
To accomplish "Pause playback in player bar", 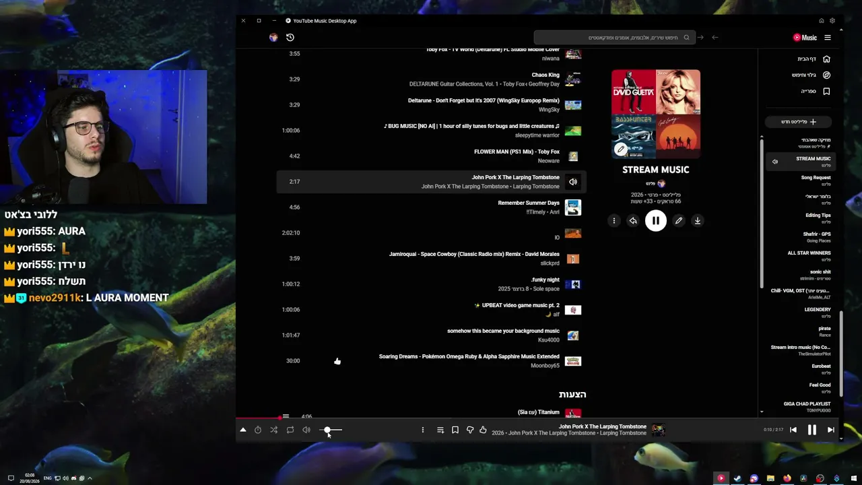I will [812, 430].
